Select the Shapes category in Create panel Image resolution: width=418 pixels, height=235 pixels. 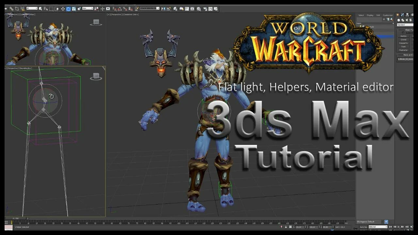403,20
